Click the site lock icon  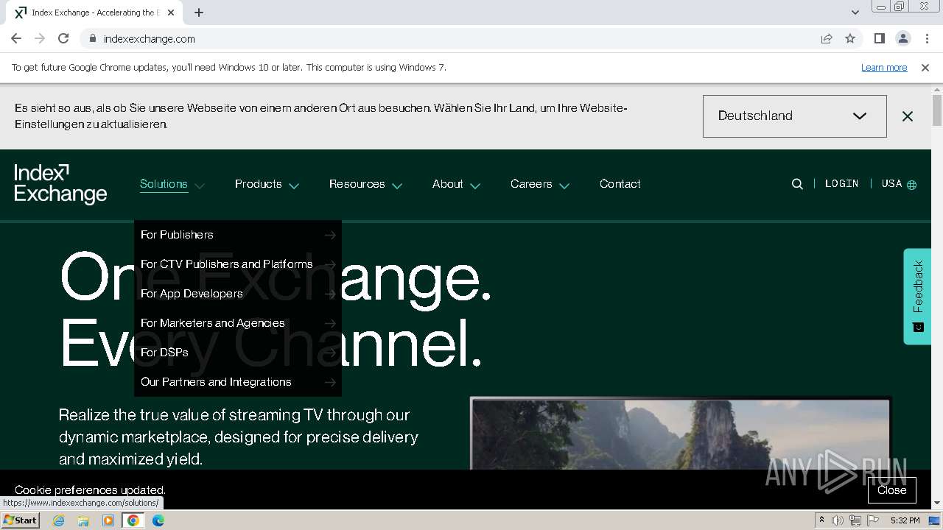click(92, 38)
